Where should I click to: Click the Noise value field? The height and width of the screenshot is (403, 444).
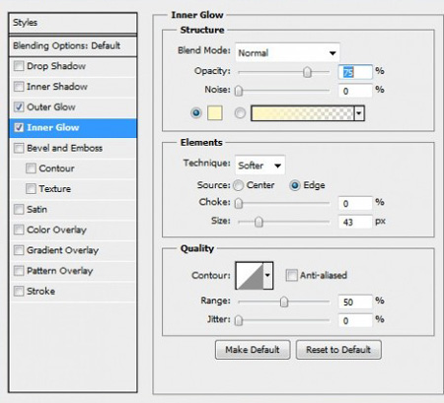point(355,91)
